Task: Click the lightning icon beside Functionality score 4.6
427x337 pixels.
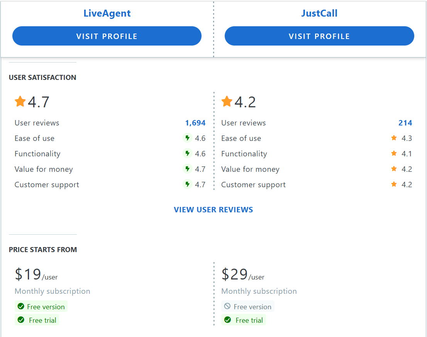Action: 187,153
